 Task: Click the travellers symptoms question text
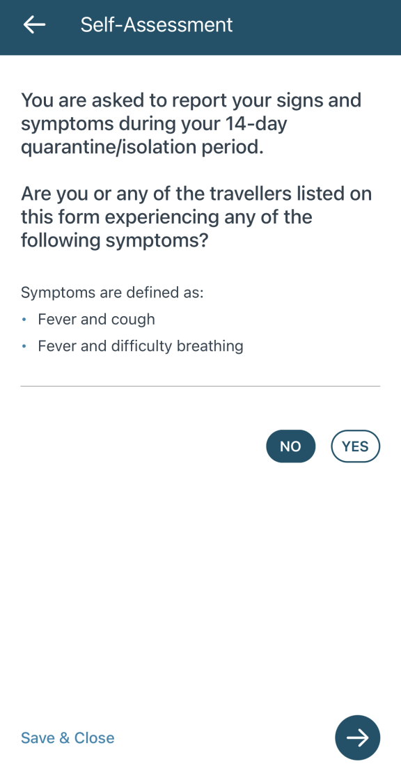[196, 217]
